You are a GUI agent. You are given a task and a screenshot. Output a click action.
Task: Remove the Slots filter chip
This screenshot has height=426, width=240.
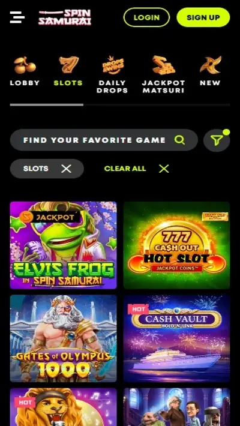click(66, 169)
